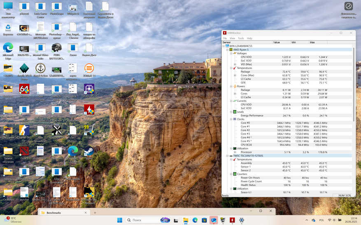Open Microsoft Edge desktop shortcut
Screen dimensions: 361x225
[x=8, y=48]
